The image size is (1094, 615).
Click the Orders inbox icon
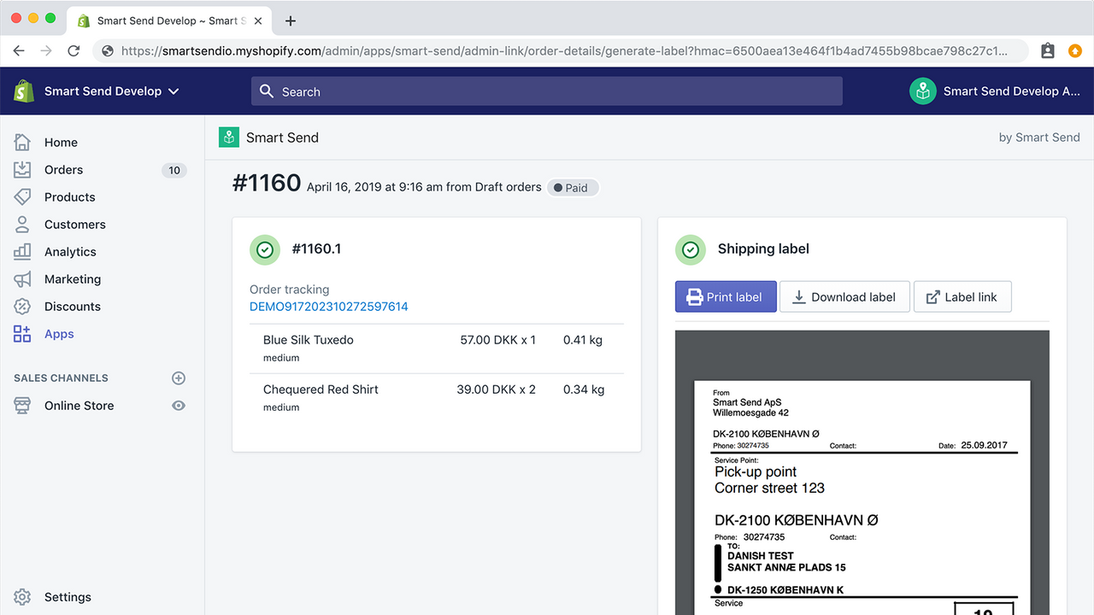coord(22,170)
